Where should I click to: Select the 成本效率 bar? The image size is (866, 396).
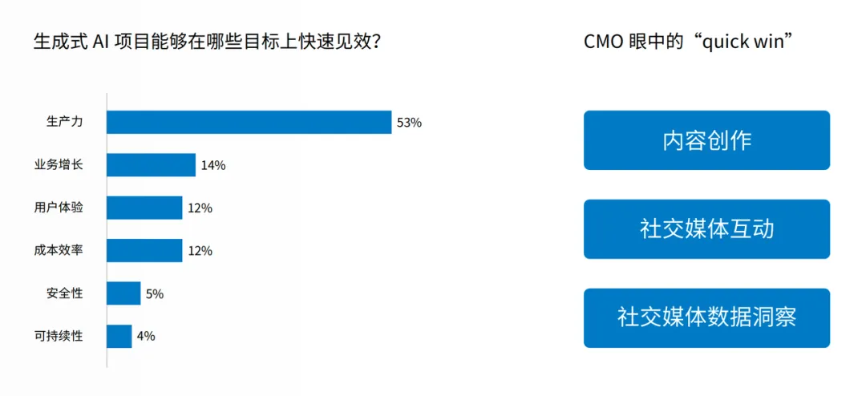[x=144, y=251]
